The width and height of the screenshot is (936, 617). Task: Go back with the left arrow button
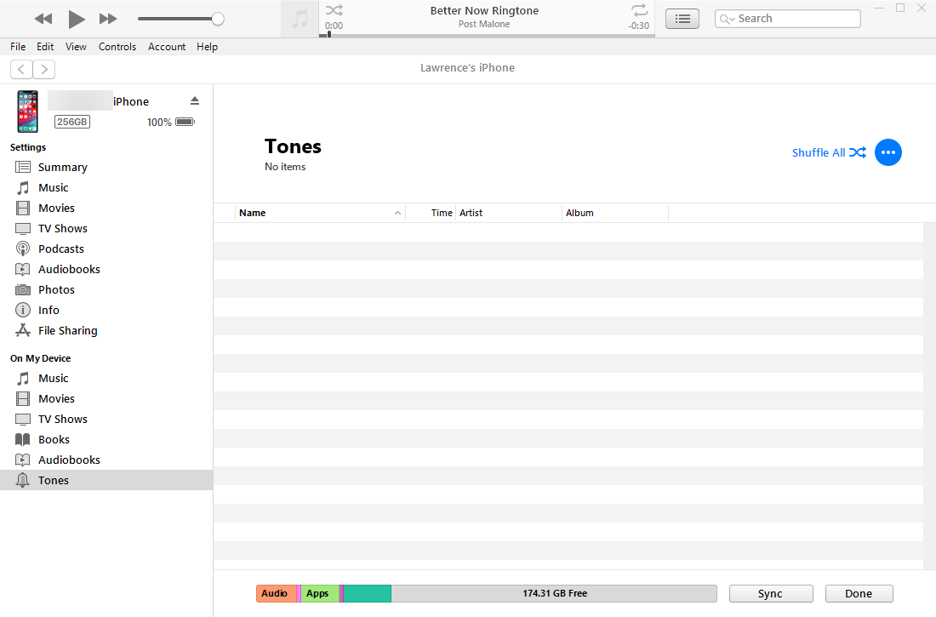pyautogui.click(x=21, y=69)
